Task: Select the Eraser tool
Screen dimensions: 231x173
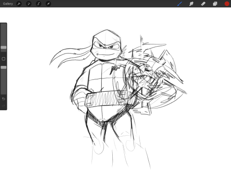Action: click(x=203, y=4)
